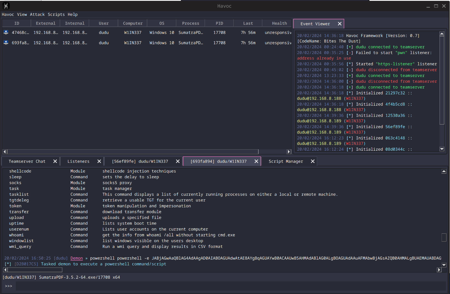450x294 pixels.
Task: Open the View menu
Action: pos(22,14)
